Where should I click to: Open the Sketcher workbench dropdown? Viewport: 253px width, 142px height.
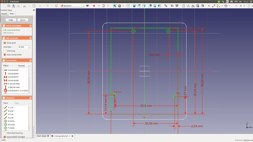[73, 6]
